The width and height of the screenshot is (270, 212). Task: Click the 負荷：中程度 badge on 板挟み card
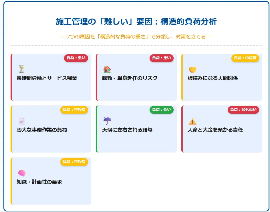245,58
